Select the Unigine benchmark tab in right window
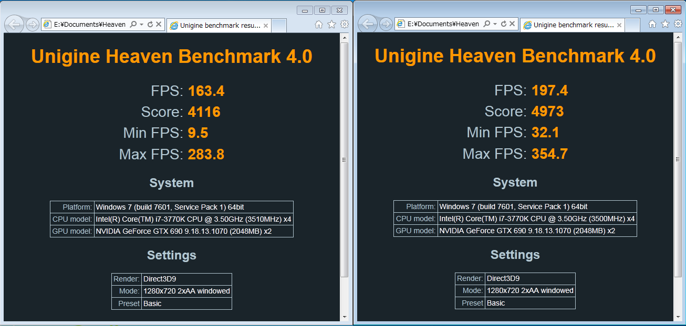Screen dimensions: 686x326 click(x=572, y=25)
